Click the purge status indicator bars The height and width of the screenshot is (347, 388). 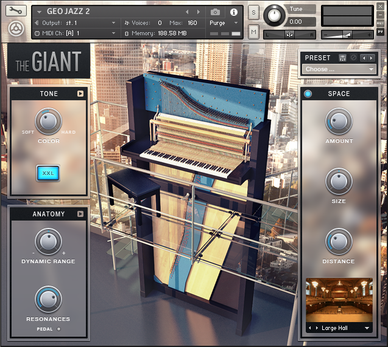pyautogui.click(x=225, y=33)
